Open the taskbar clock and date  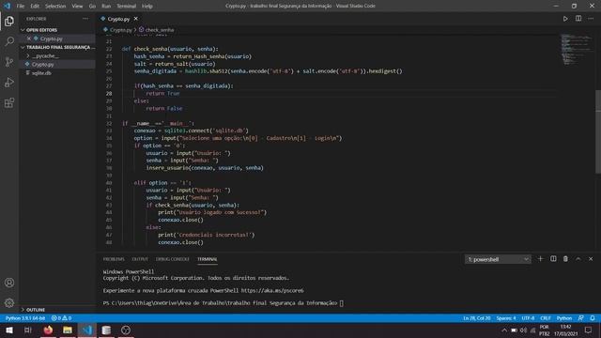565,330
